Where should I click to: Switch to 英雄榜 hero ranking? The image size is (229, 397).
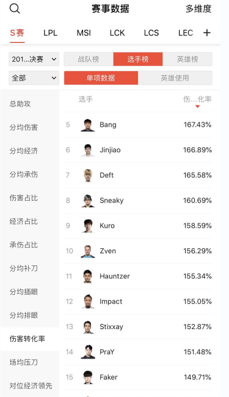(x=187, y=59)
